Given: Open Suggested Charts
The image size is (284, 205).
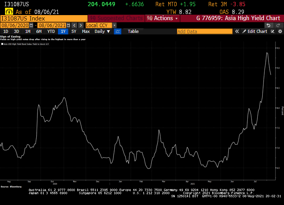Looking at the screenshot, I should (116, 18).
